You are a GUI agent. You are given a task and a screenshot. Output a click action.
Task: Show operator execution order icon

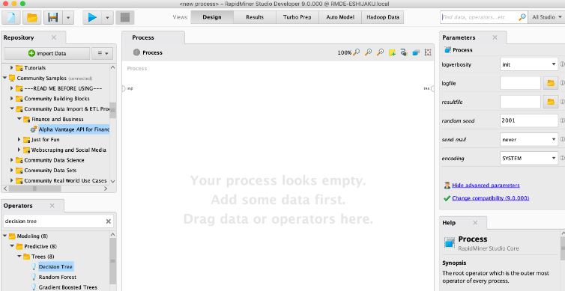point(416,52)
